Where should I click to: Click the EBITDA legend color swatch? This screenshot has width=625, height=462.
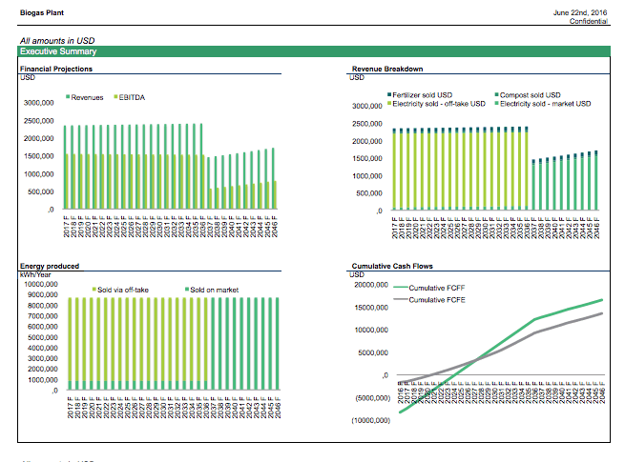click(x=116, y=97)
